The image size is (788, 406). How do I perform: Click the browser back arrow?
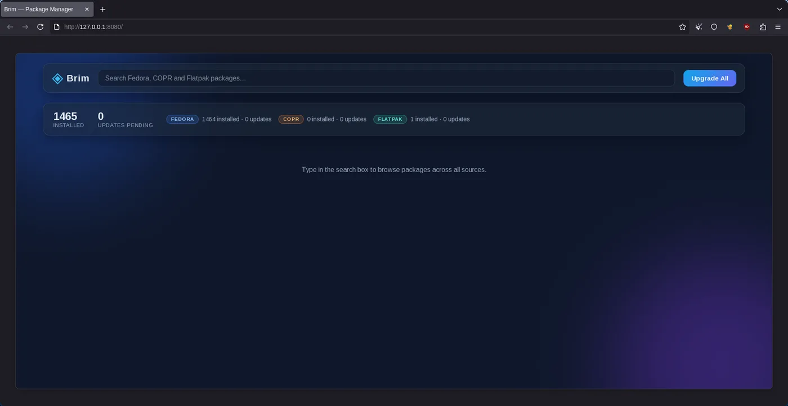(x=10, y=27)
